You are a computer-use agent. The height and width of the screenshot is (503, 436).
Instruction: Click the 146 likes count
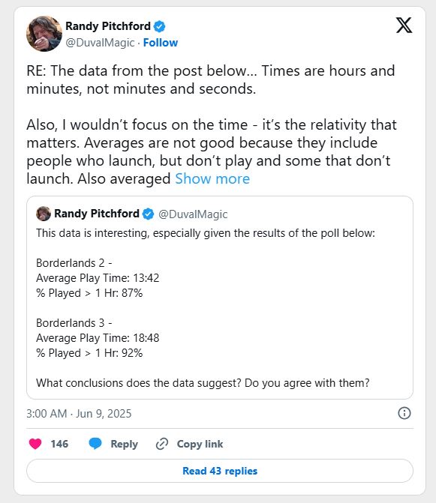point(59,444)
